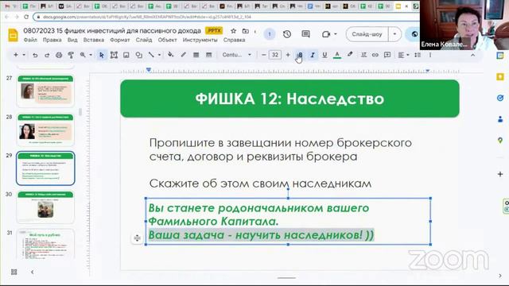Undo the last action
The height and width of the screenshot is (286, 509).
[35, 55]
